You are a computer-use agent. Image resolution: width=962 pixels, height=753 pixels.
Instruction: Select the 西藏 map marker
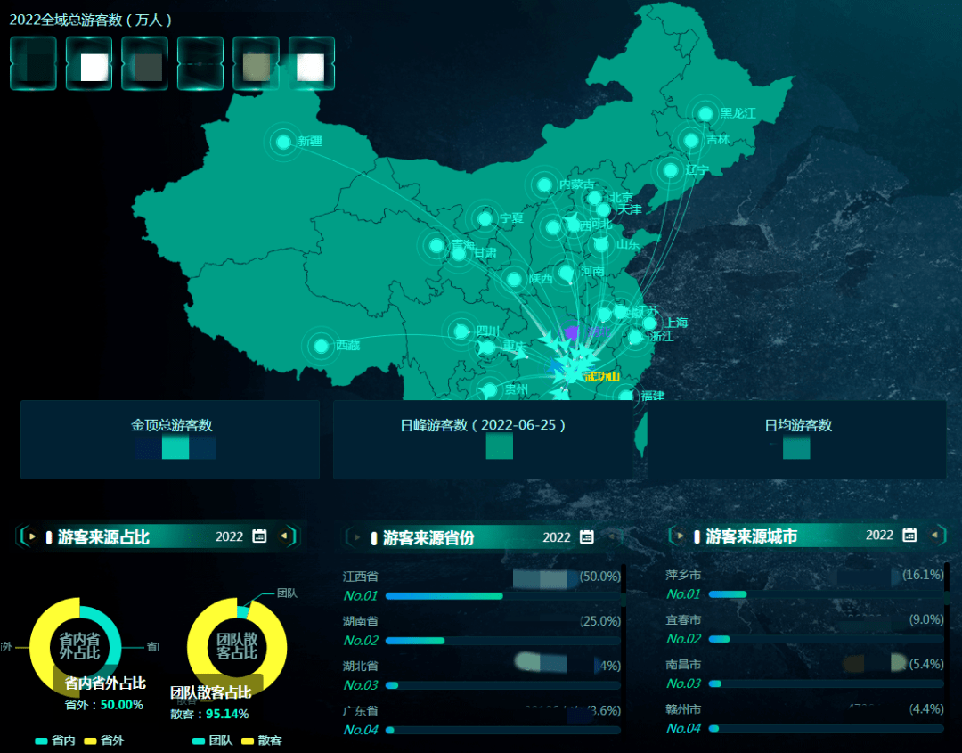(321, 345)
